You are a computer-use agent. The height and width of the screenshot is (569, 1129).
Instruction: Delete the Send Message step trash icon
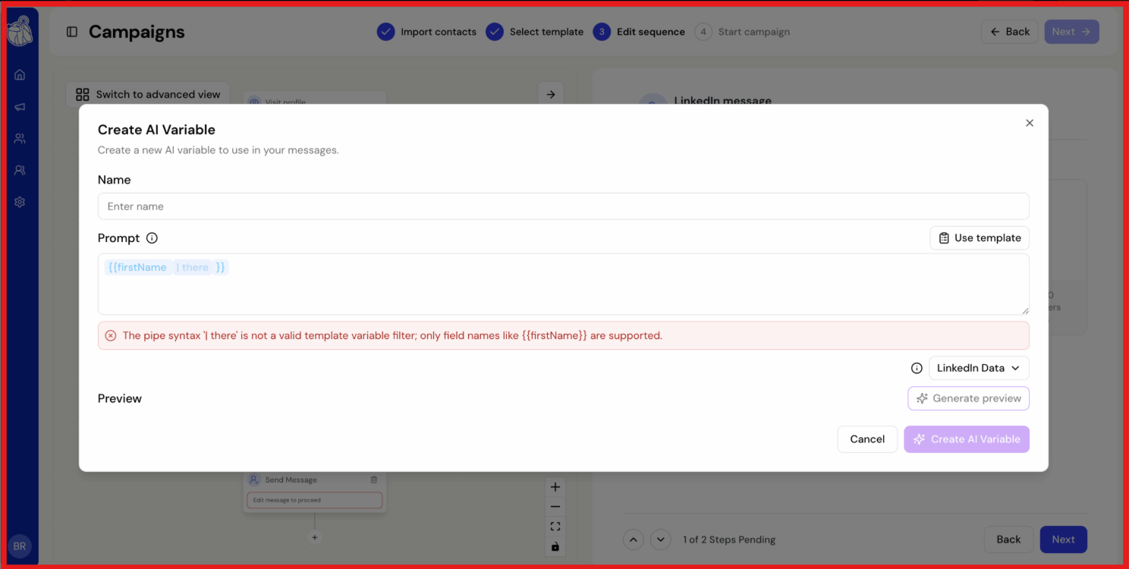point(373,480)
